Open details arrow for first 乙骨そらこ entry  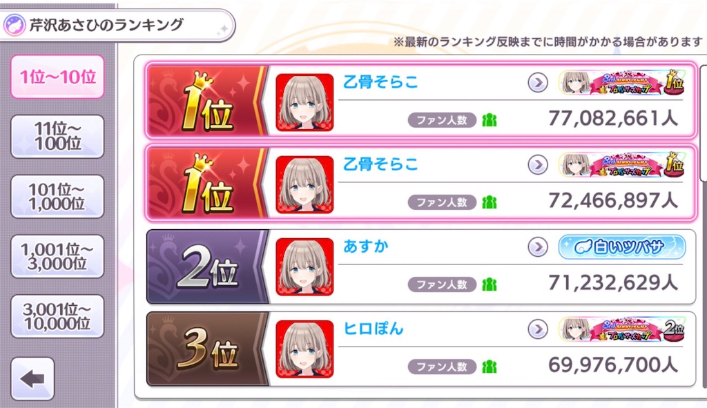tap(537, 83)
